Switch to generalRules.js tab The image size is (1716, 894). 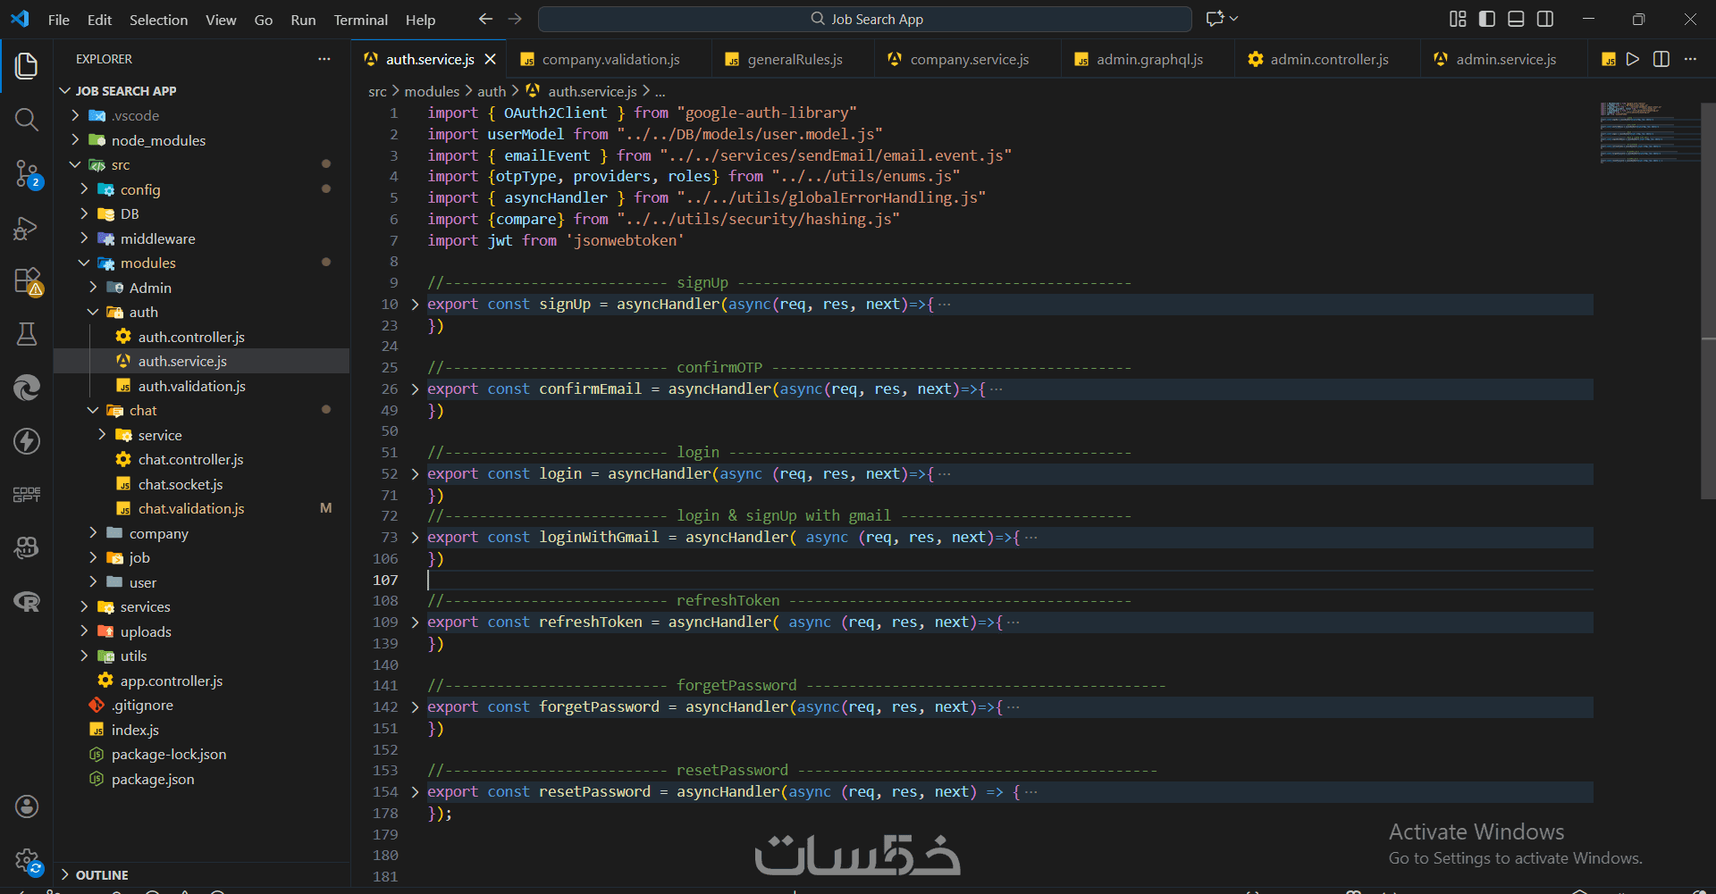coord(795,59)
